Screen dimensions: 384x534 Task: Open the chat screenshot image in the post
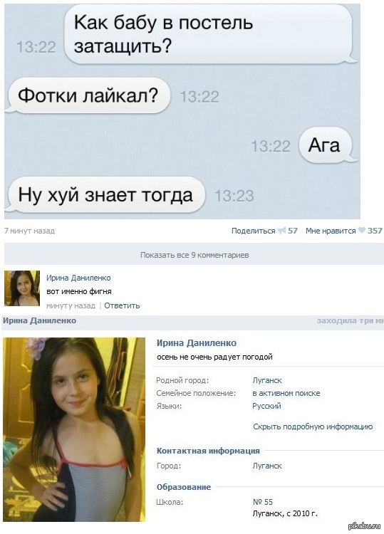(182, 111)
